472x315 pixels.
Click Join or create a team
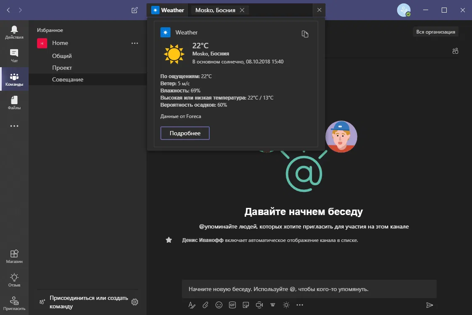(88, 302)
